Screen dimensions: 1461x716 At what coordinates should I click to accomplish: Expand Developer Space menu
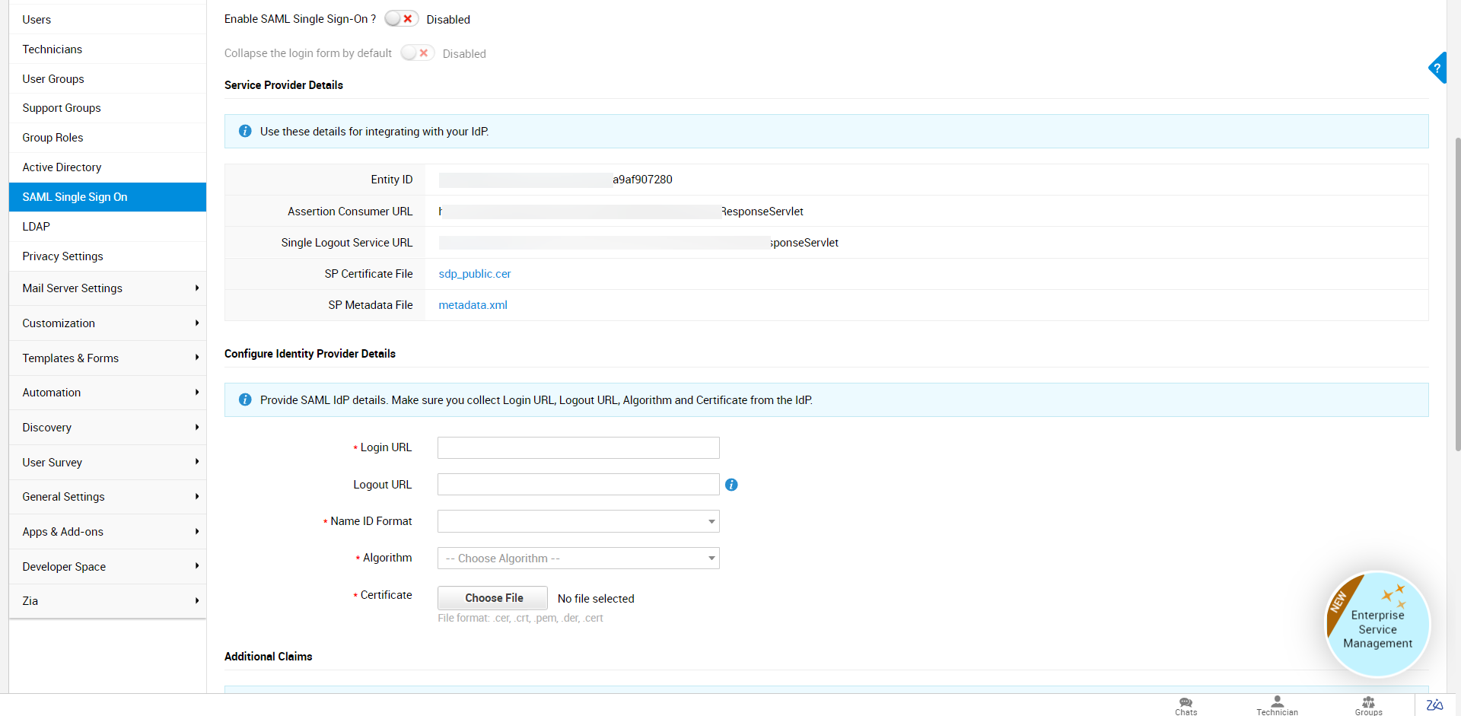point(107,567)
